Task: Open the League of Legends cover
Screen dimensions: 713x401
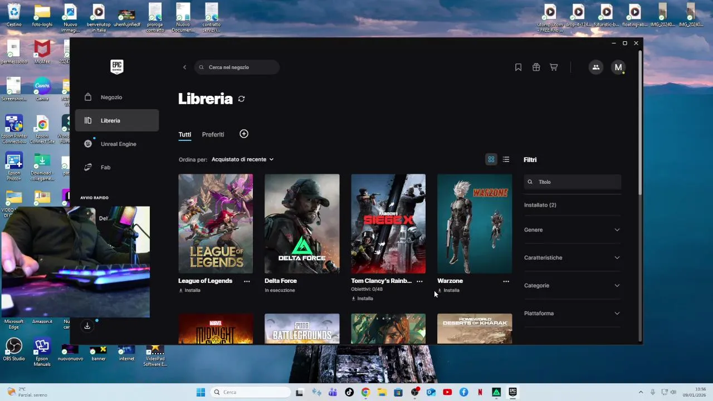Action: pos(216,223)
